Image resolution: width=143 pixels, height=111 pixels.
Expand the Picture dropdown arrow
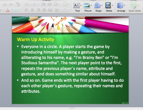click(x=91, y=5)
